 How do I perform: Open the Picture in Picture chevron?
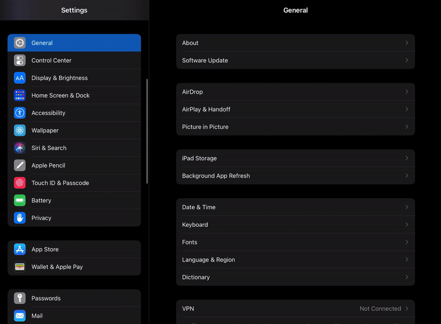tap(407, 127)
